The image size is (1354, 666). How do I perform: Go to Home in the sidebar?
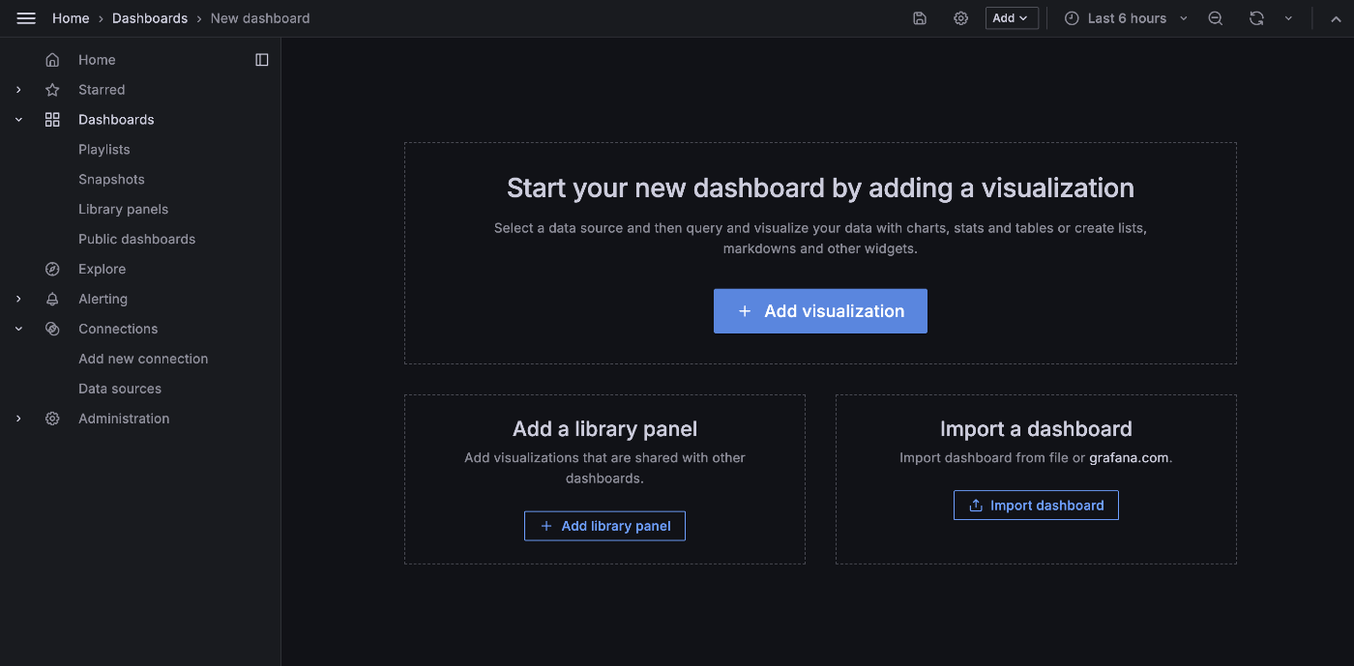(97, 60)
